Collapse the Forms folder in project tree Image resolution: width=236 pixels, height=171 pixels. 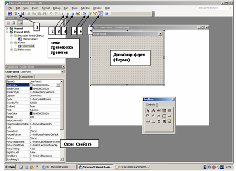(x=11, y=42)
